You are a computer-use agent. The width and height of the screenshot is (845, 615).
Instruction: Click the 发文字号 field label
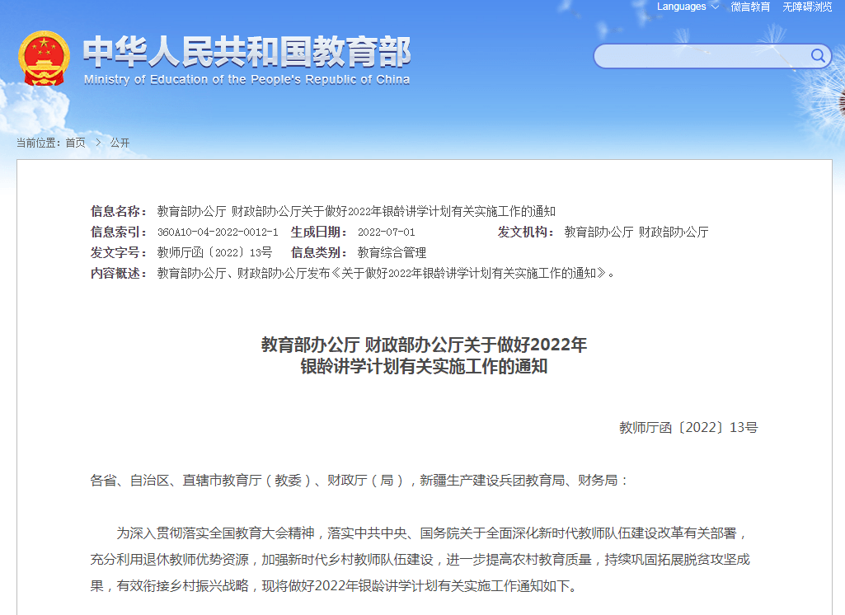(119, 253)
